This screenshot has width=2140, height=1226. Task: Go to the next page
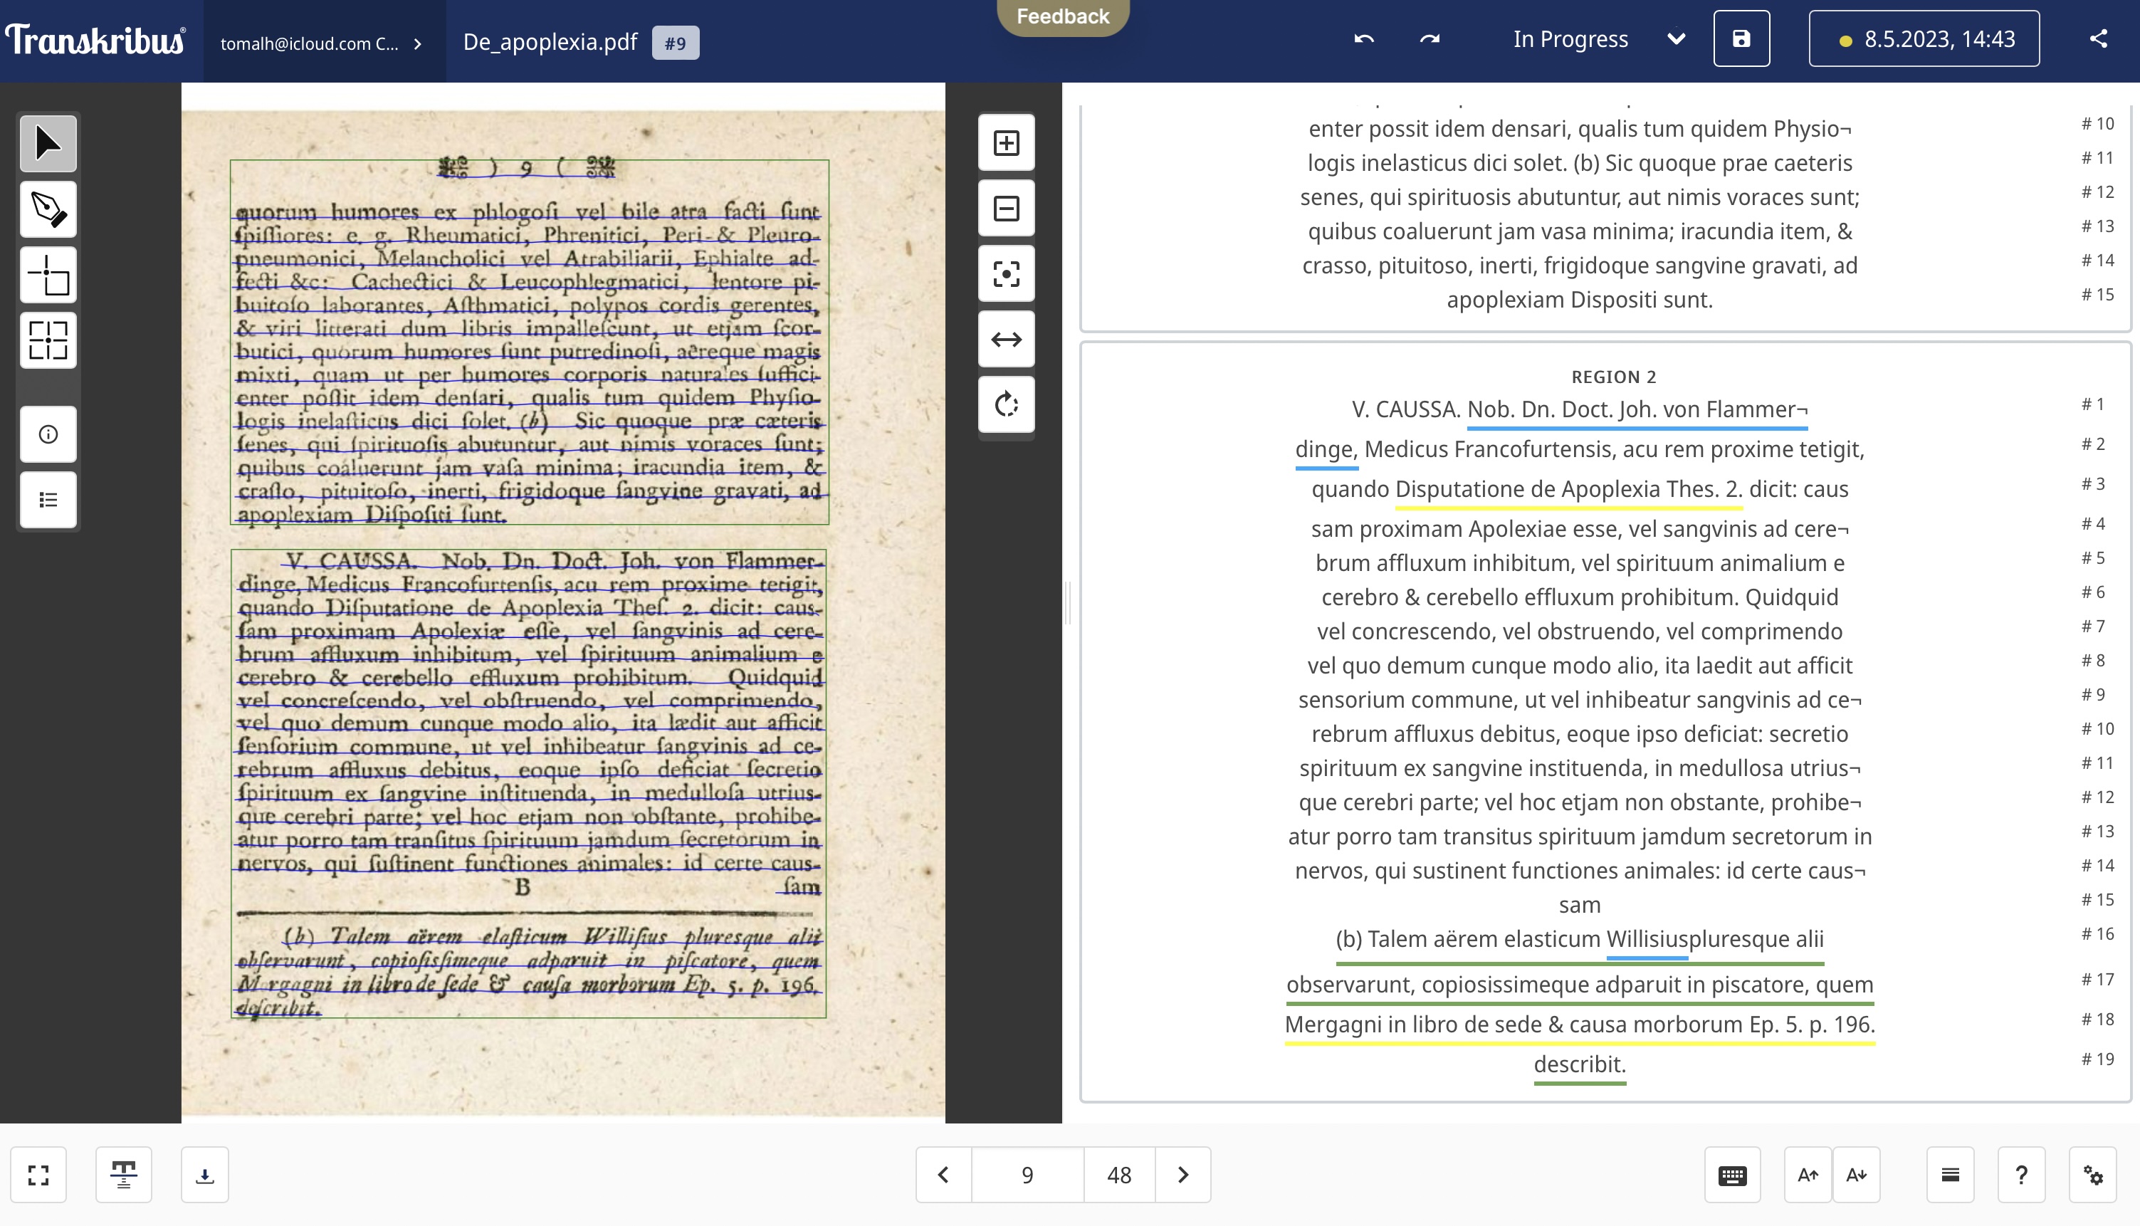coord(1182,1174)
